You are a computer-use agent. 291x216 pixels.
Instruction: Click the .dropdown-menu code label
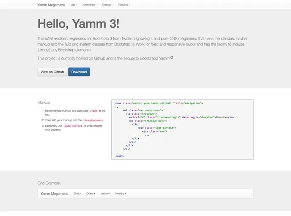93,120
